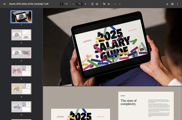Print the document
Image resolution: width=182 pixels, height=120 pixels.
172,4
